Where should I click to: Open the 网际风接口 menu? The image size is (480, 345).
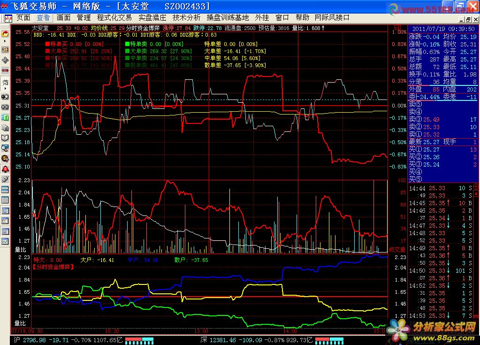pyautogui.click(x=332, y=18)
